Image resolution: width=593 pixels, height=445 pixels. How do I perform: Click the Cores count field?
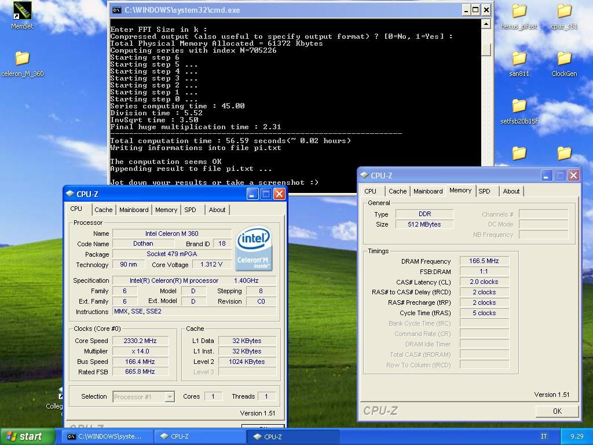point(213,396)
